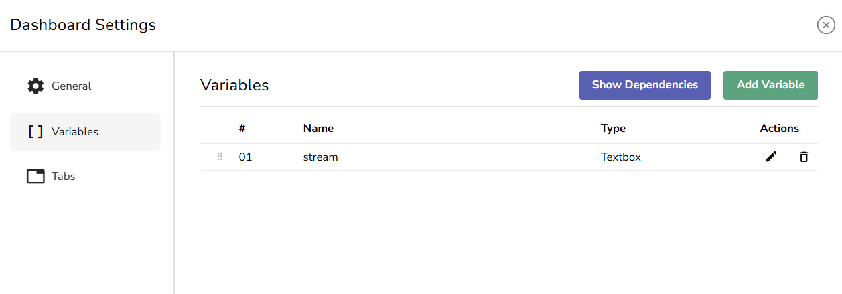Screen dimensions: 842x294
Task: Click row number 01
Action: point(246,157)
